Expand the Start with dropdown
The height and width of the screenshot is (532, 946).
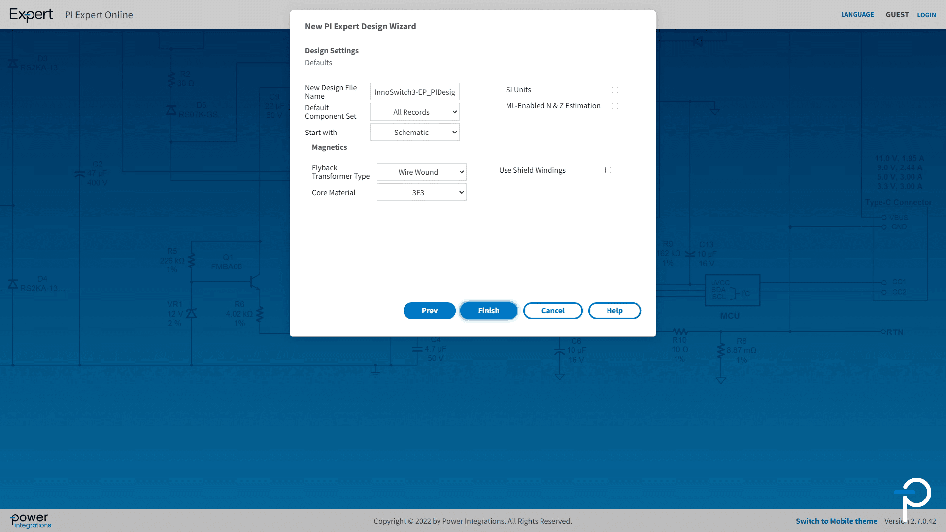(x=414, y=133)
